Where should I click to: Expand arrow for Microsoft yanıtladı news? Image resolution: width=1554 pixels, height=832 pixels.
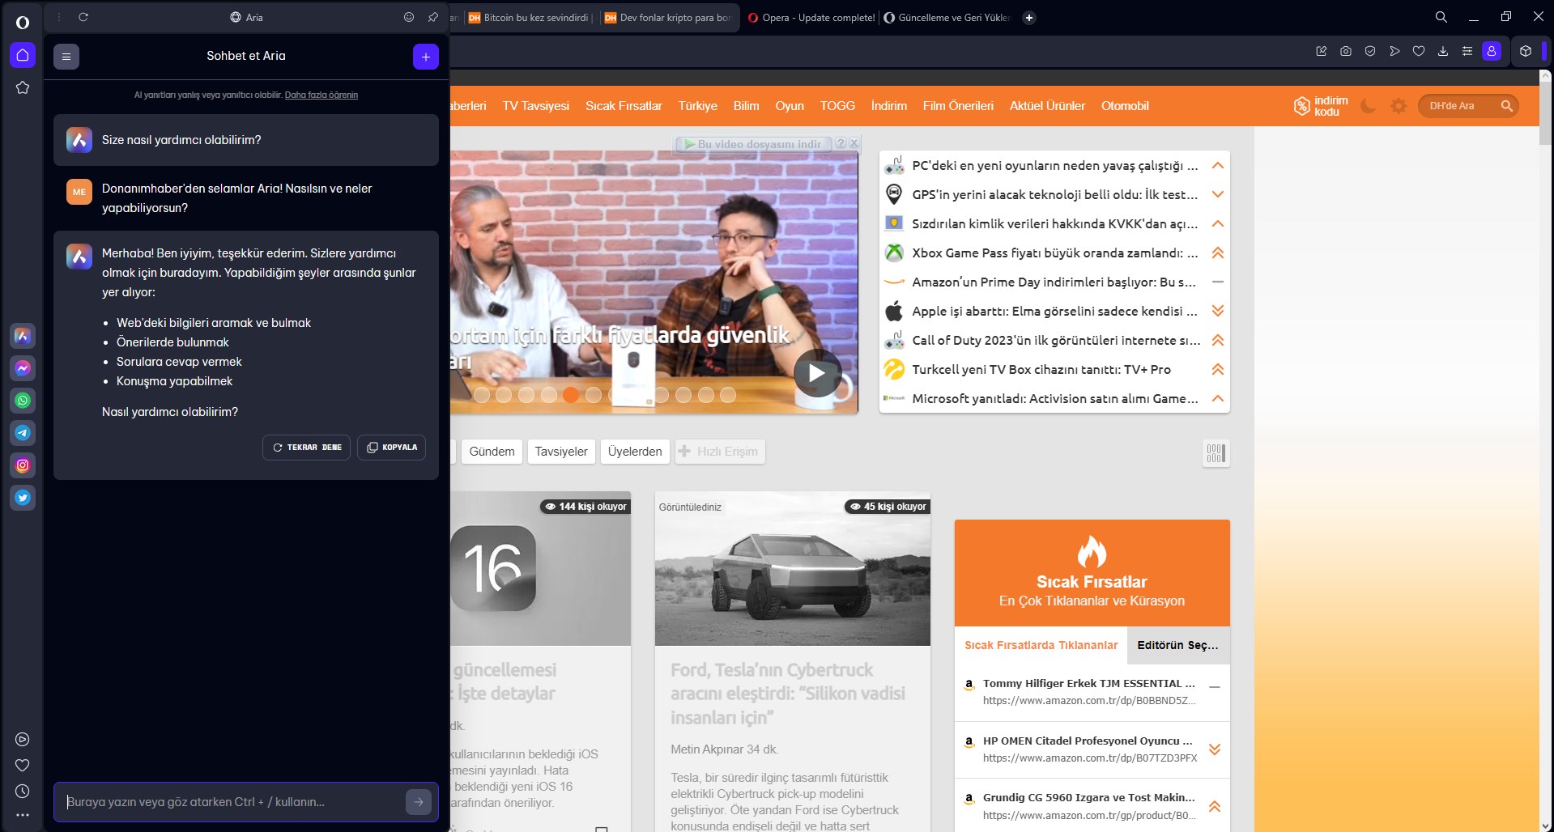1217,399
